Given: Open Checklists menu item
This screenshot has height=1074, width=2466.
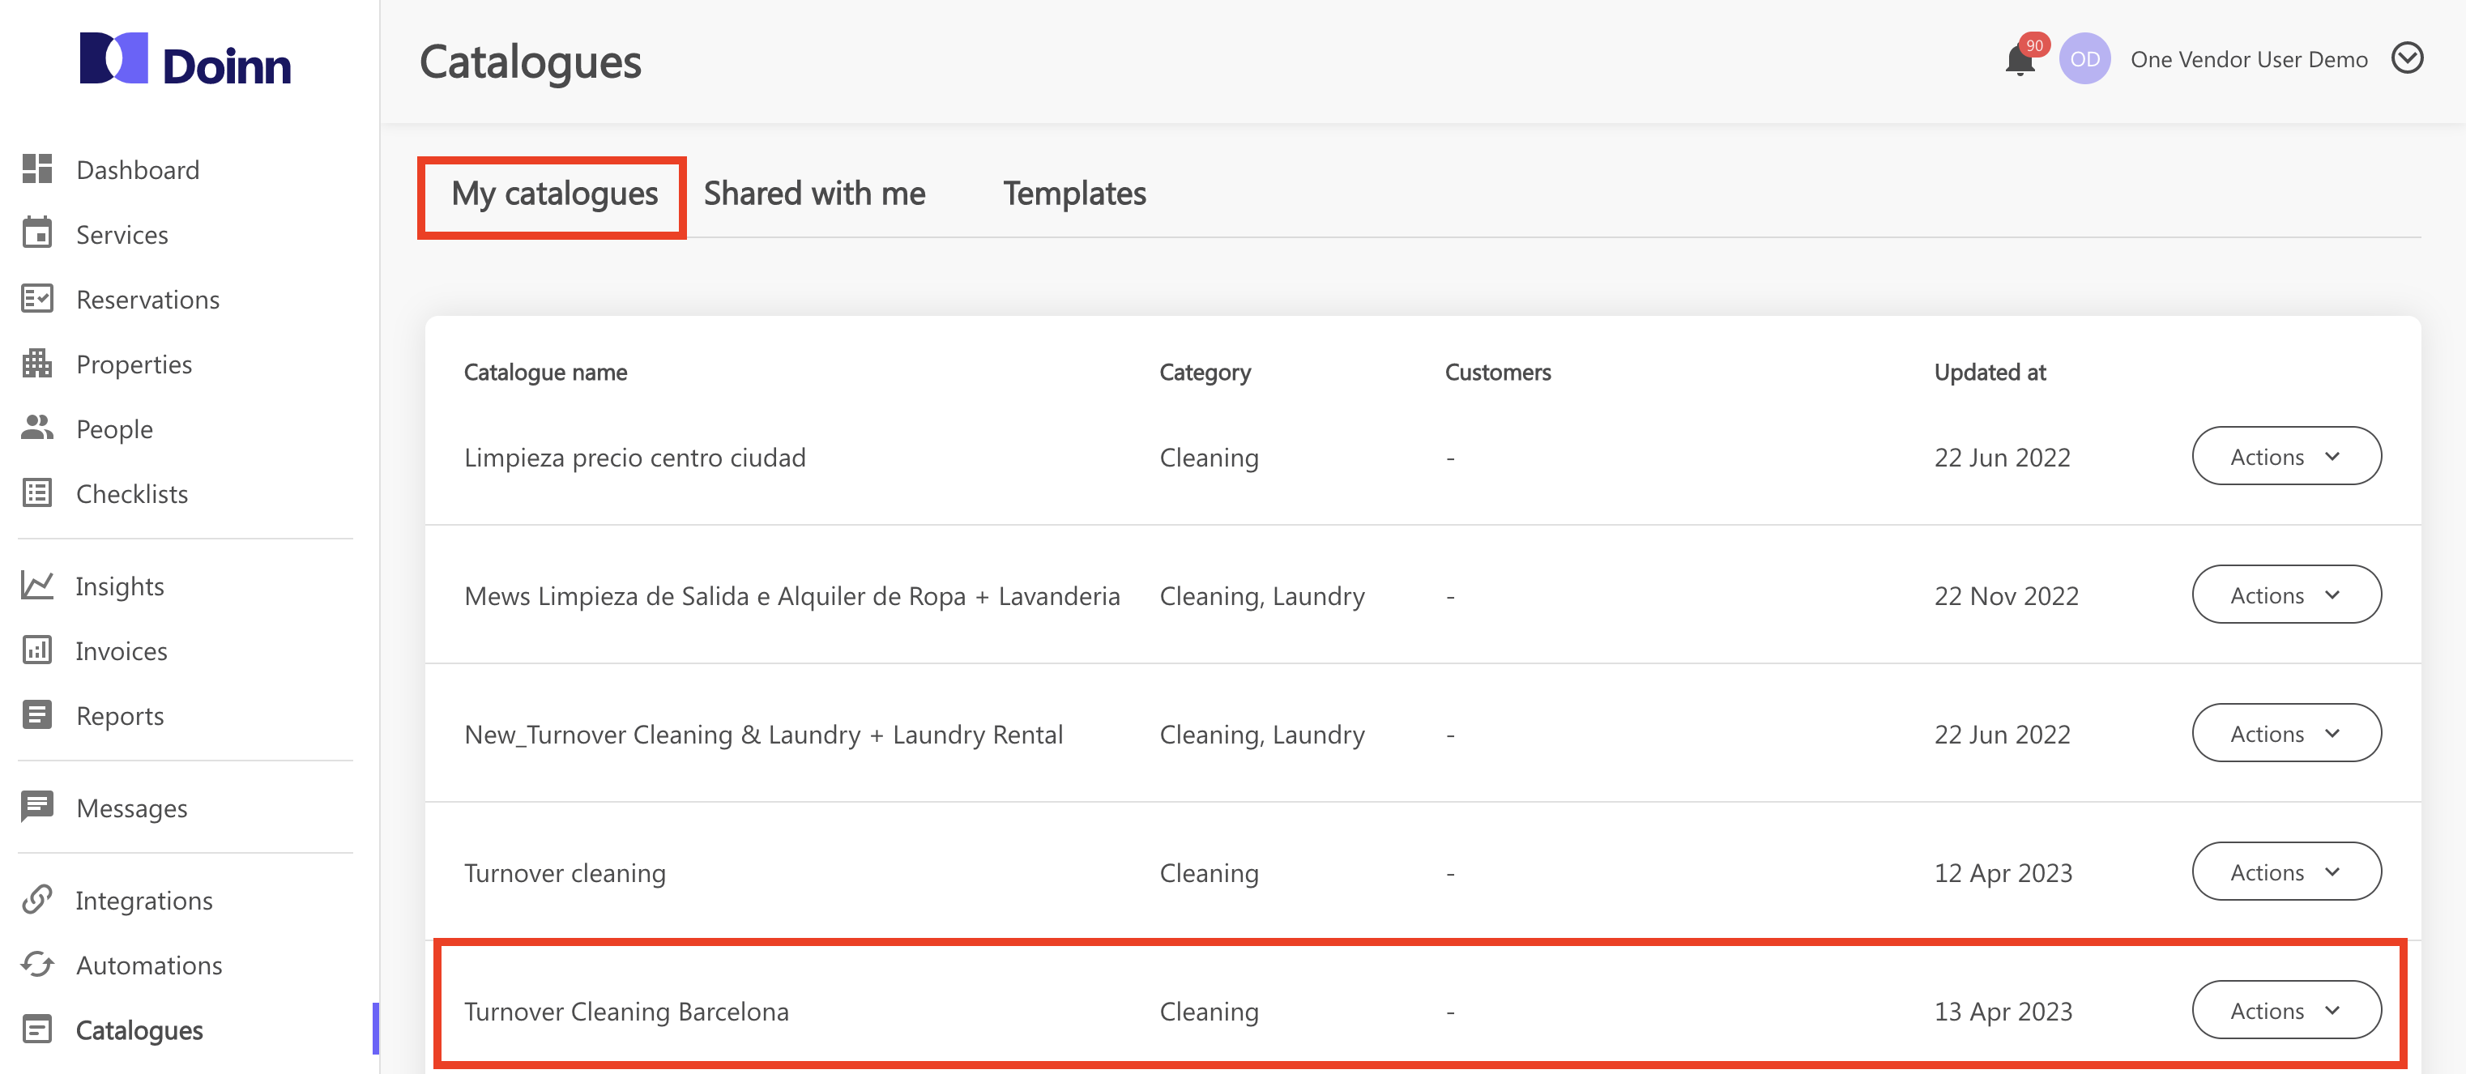Looking at the screenshot, I should 132,494.
